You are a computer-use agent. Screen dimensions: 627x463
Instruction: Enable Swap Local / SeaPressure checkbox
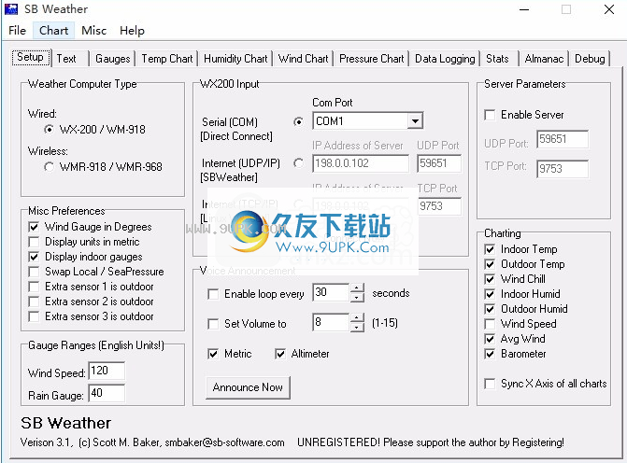34,272
